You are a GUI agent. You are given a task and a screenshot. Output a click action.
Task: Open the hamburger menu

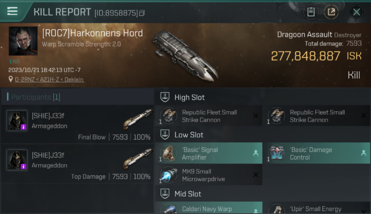(x=12, y=11)
